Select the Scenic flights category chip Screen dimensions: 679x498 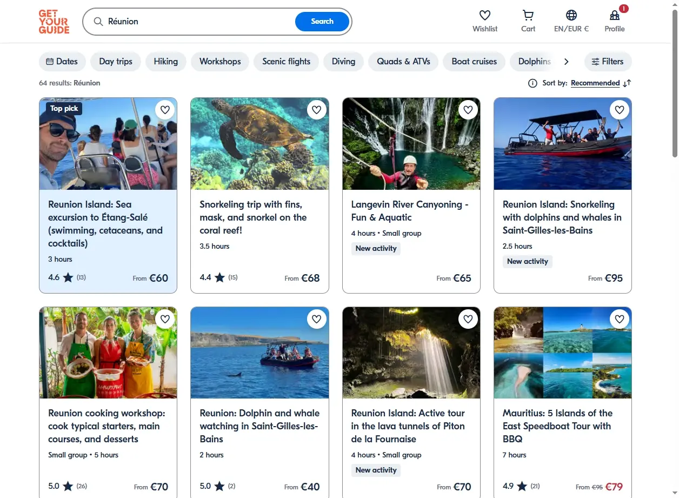[x=287, y=61]
